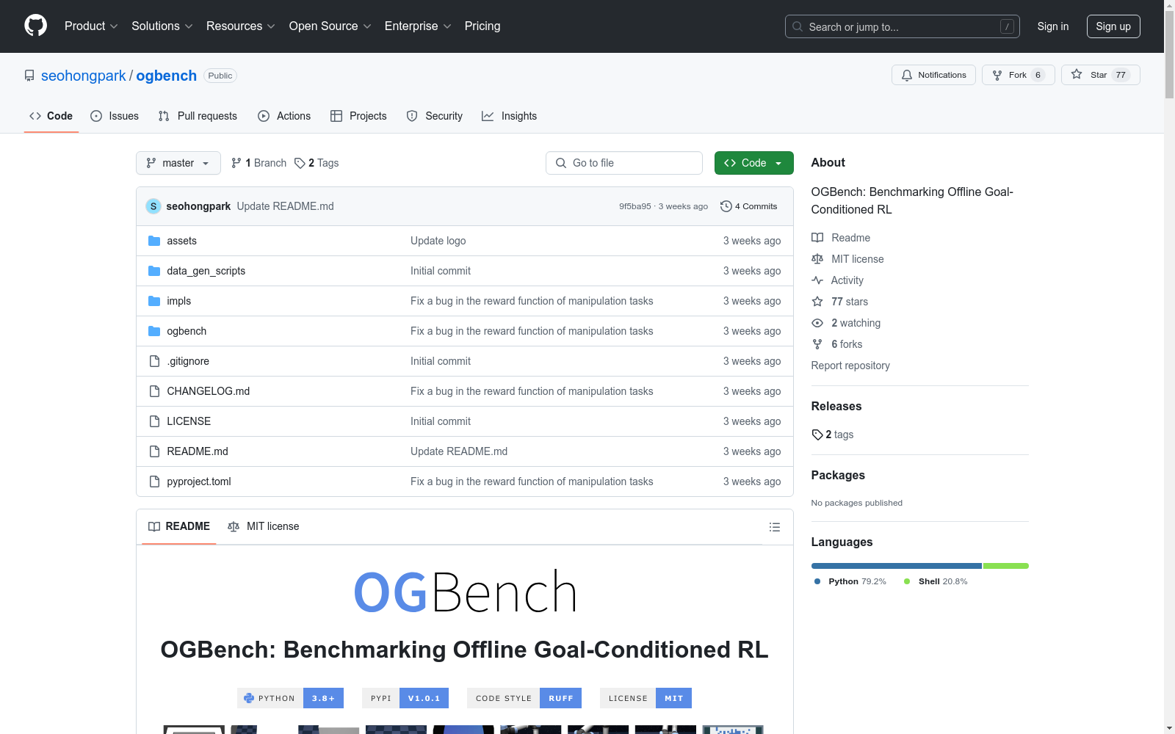Click the impls folder icon

(x=154, y=301)
